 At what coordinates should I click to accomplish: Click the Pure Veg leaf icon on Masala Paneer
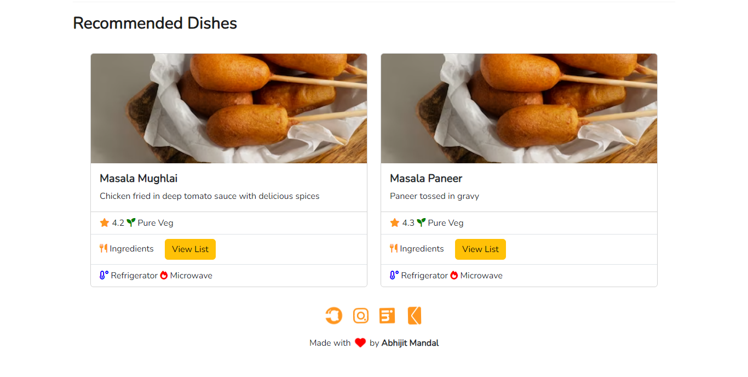pyautogui.click(x=420, y=221)
